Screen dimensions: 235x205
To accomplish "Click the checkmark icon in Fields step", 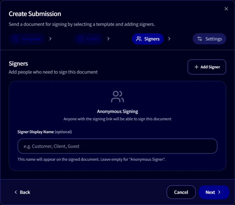I will click(81, 39).
